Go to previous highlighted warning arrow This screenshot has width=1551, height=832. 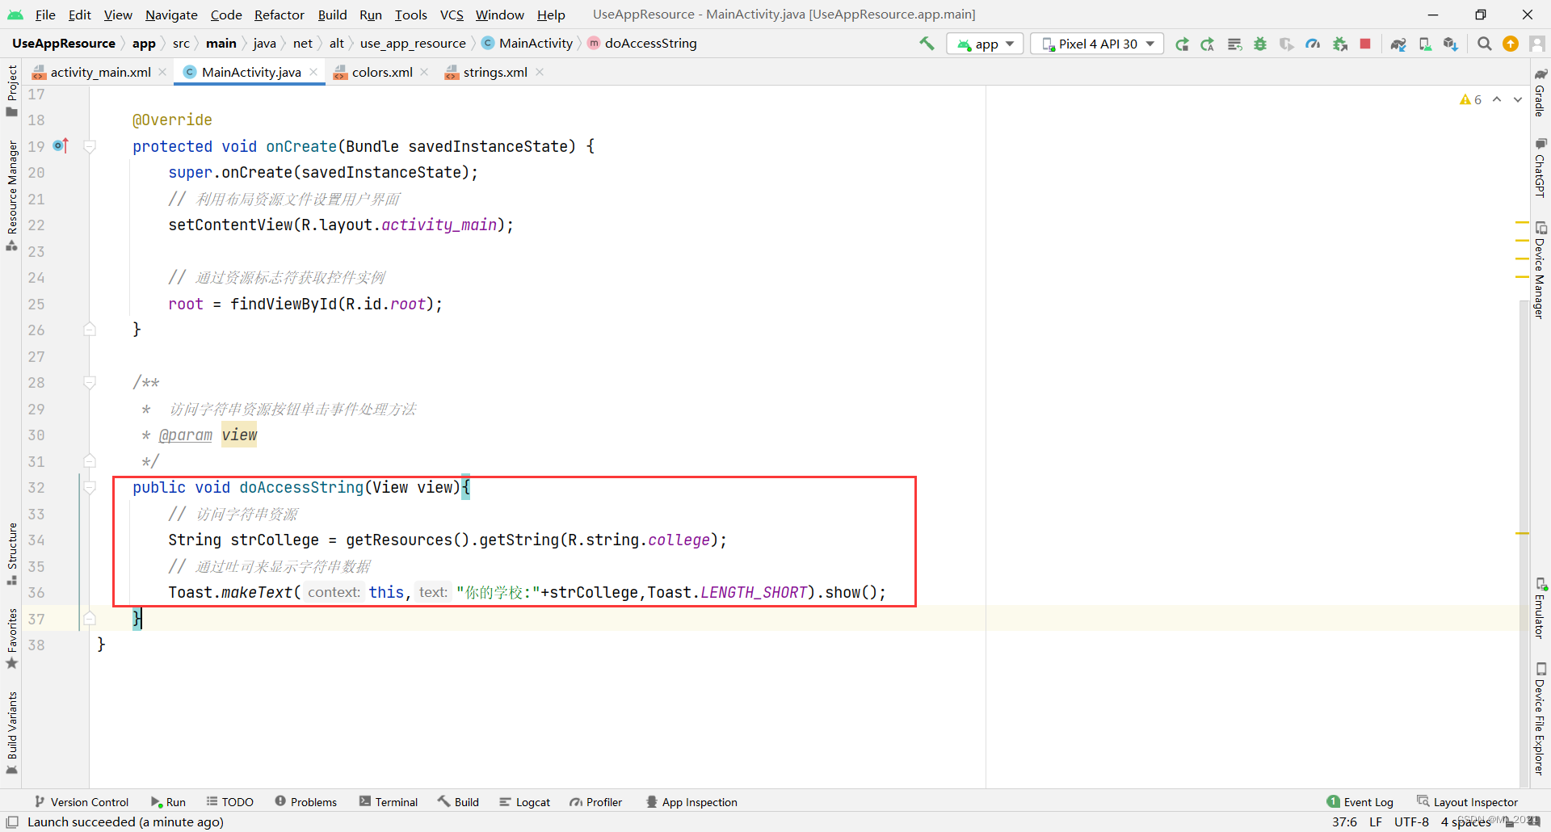point(1497,99)
